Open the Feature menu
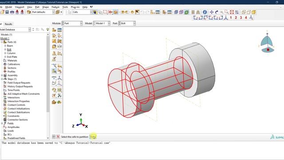This screenshot has height=160, width=284. point(55,7)
